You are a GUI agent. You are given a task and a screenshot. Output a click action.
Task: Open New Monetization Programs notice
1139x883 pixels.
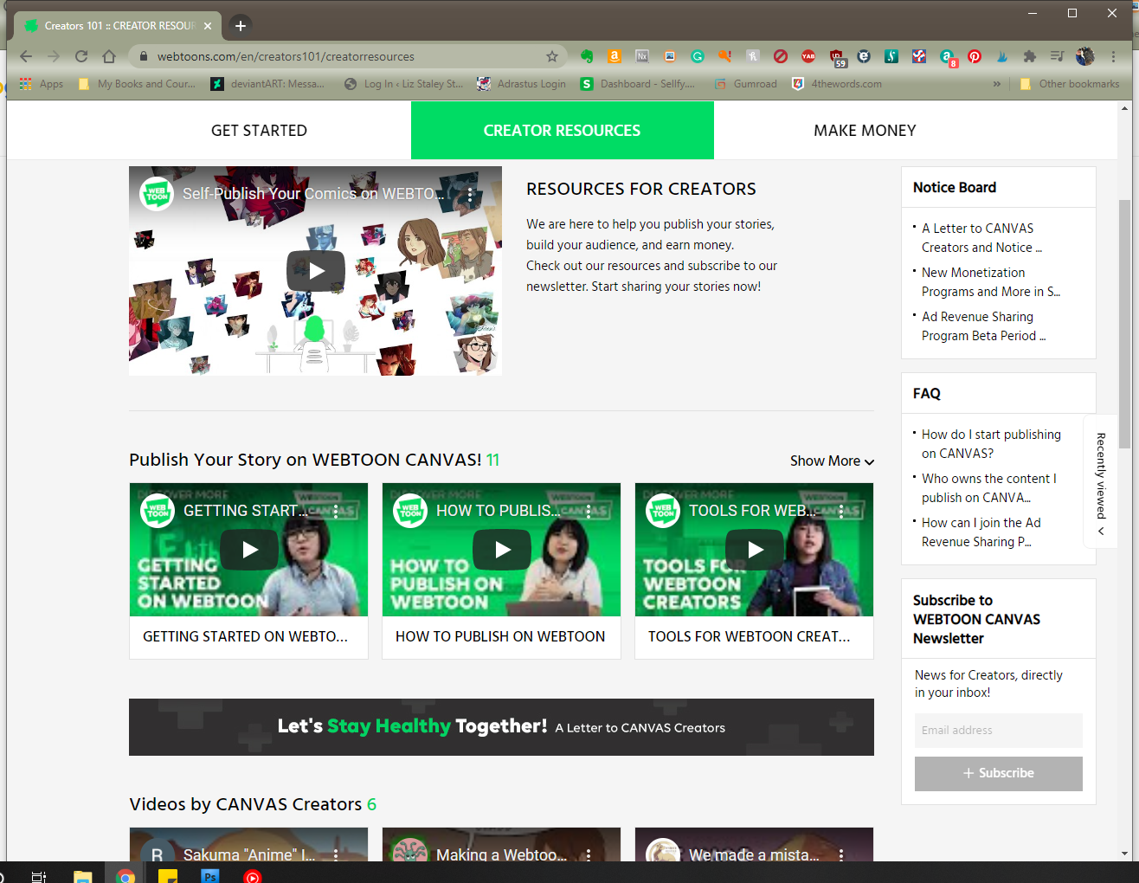[x=990, y=282]
